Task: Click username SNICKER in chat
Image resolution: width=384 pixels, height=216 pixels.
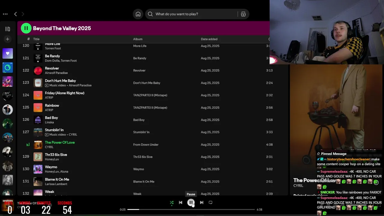Action: click(327, 192)
